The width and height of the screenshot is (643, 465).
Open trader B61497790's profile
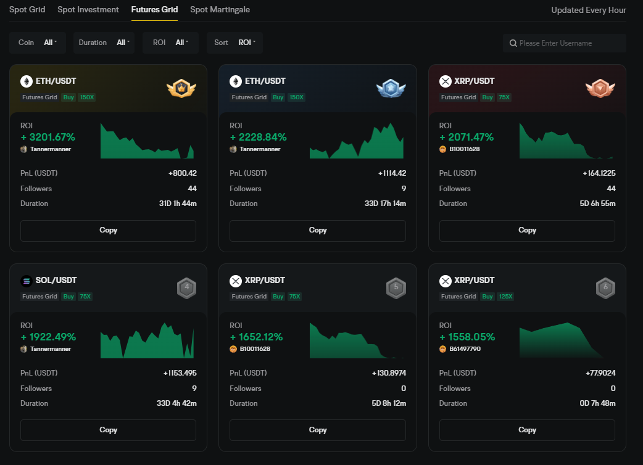tap(464, 349)
